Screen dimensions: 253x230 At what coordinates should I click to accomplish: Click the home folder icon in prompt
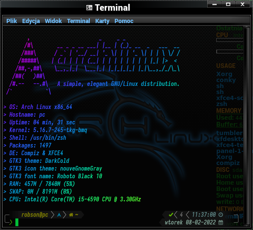[71, 215]
